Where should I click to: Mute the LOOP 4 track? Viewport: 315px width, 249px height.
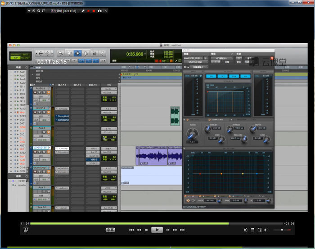(x=49, y=112)
